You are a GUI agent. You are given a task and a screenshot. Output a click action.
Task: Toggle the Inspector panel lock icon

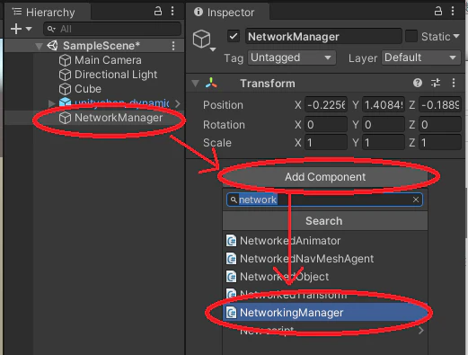coord(438,12)
